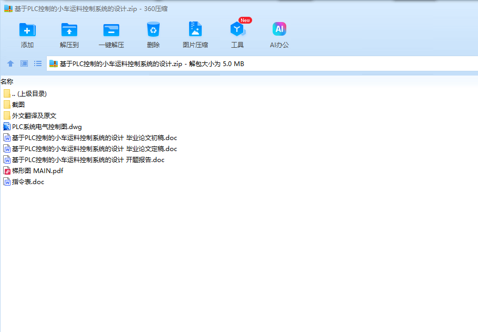Viewport: 478px width, 332px height.
Task: Select file name '梯形图 MAIN.pdf'
Action: pyautogui.click(x=37, y=170)
